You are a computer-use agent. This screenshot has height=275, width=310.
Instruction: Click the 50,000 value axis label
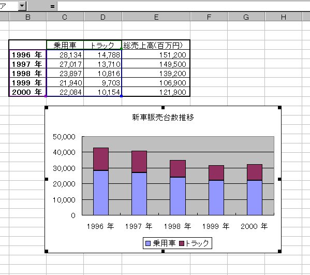point(64,137)
